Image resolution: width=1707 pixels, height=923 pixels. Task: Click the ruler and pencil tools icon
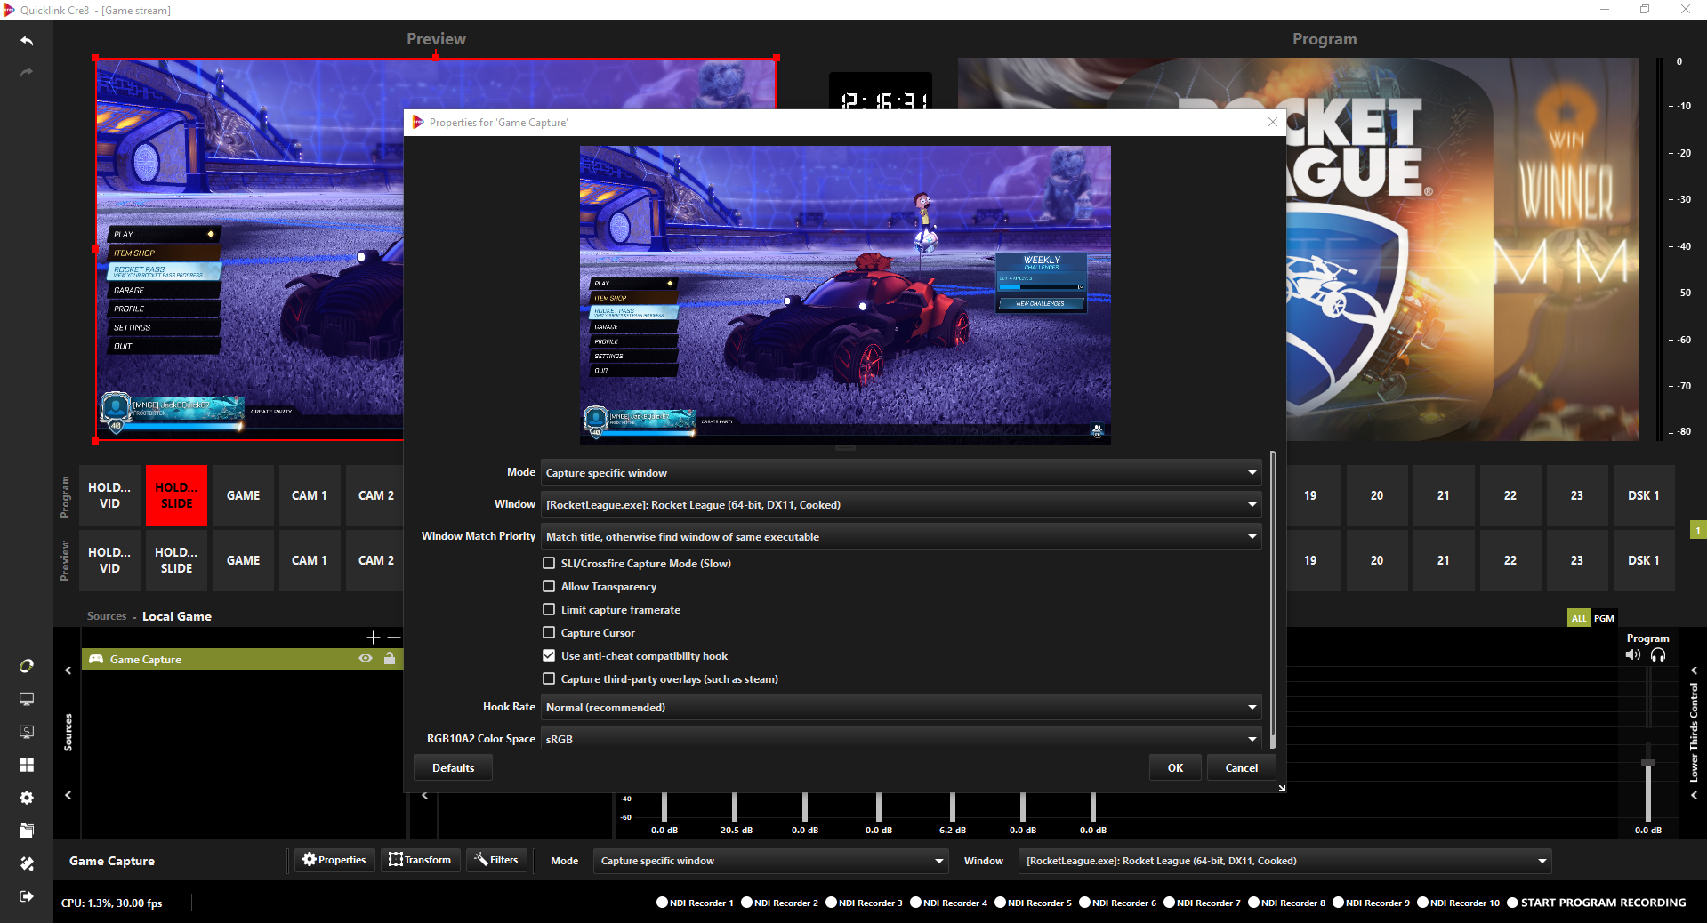[27, 863]
